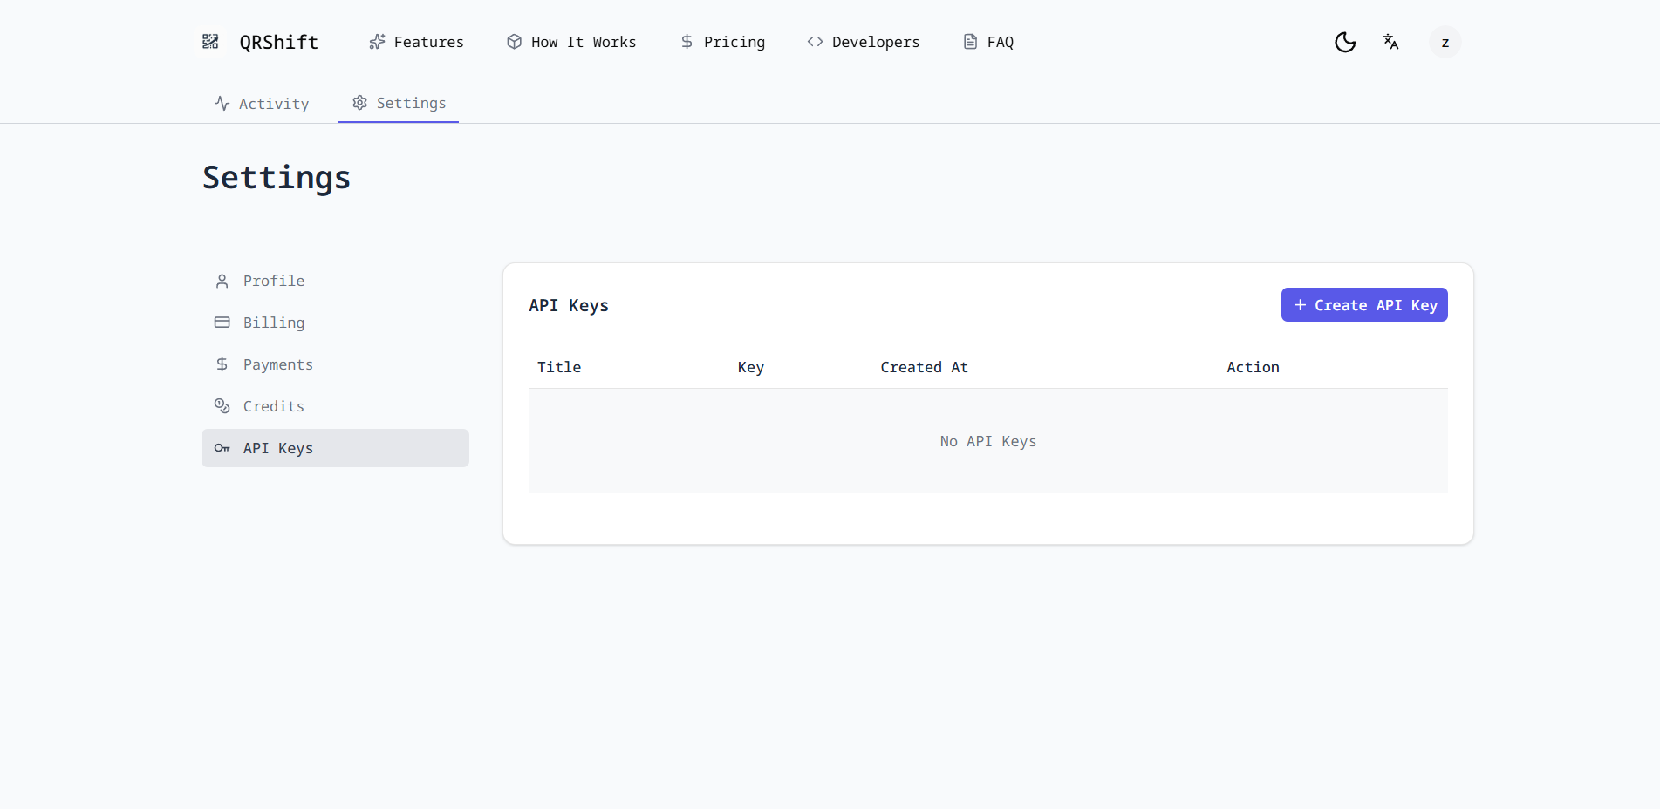Switch to the Activity tab
1660x809 pixels.
click(262, 104)
